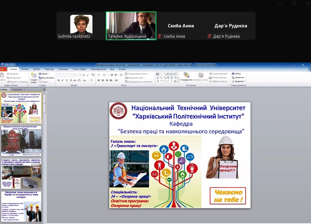
Task: Open the font color A picker
Action: tap(92, 80)
